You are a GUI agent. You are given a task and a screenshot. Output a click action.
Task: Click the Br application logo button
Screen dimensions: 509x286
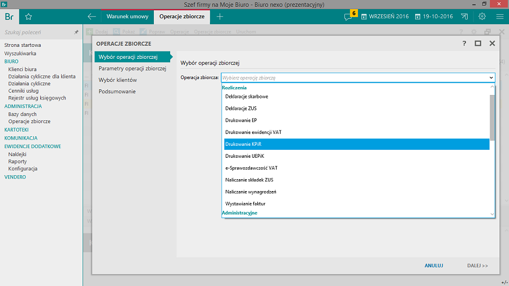[x=9, y=16]
